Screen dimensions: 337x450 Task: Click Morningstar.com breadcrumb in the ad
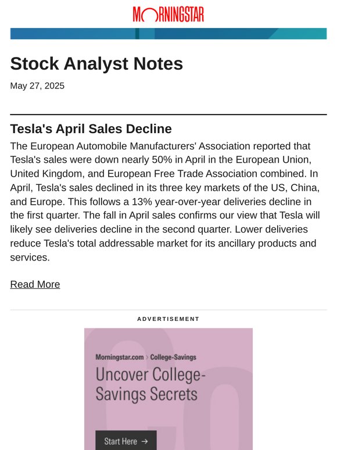[120, 358]
